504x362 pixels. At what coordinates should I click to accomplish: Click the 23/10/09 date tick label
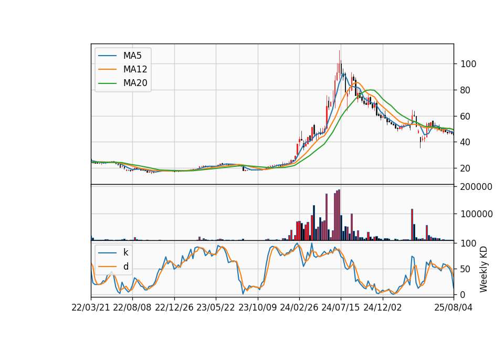(x=257, y=307)
